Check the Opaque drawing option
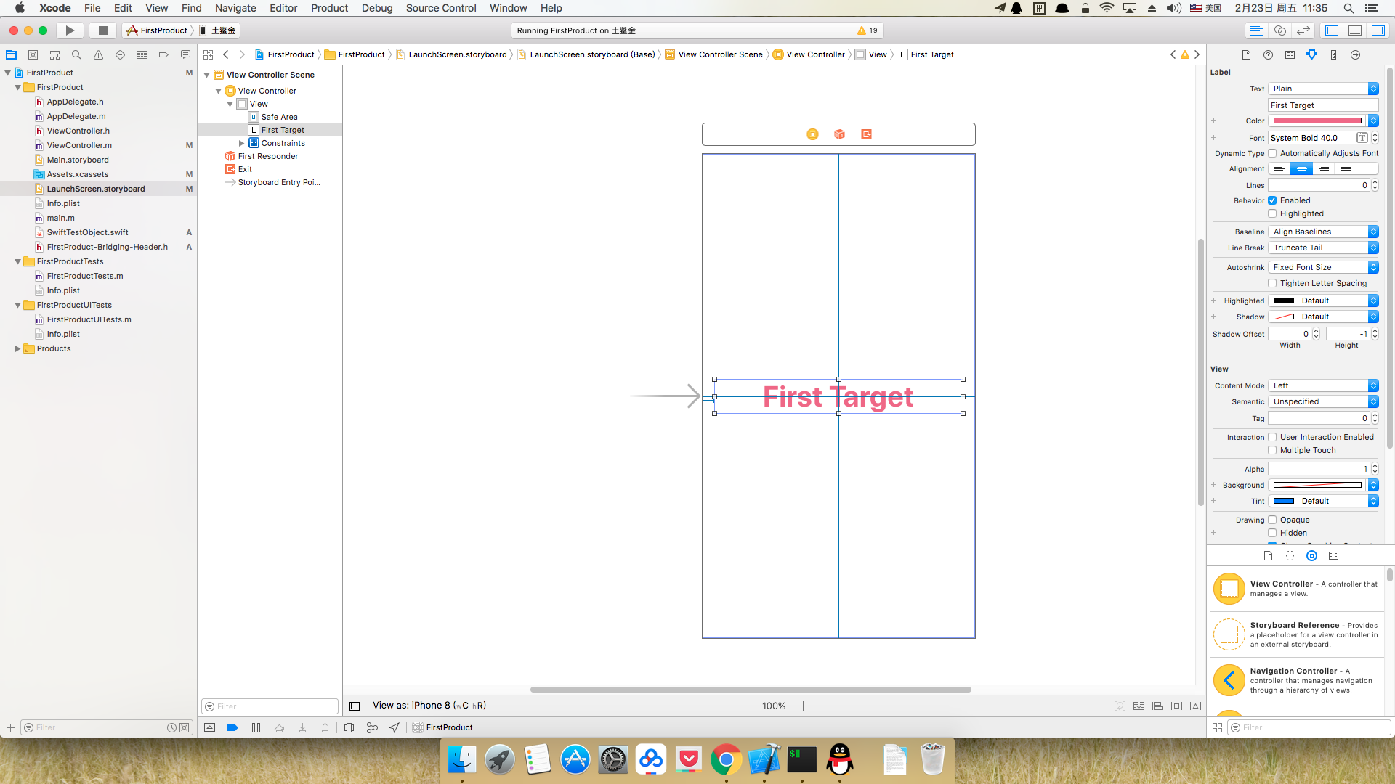 click(1272, 520)
